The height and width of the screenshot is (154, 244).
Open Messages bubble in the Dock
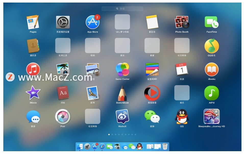tap(125, 146)
